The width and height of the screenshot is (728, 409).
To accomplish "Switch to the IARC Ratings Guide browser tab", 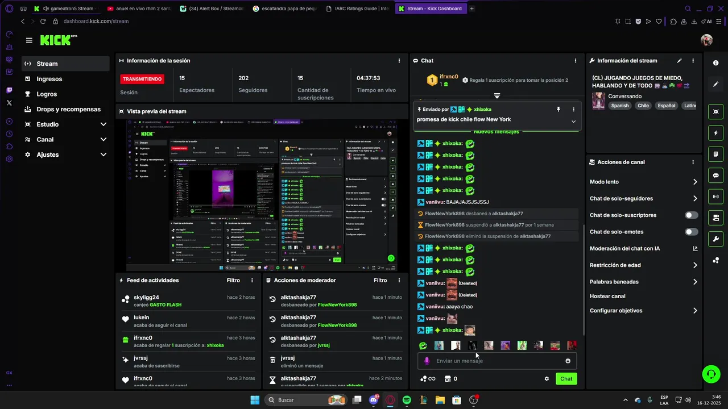I will tap(357, 9).
